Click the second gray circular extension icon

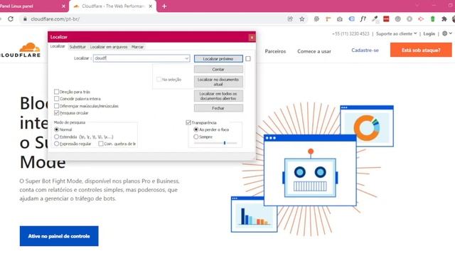[x=409, y=19]
